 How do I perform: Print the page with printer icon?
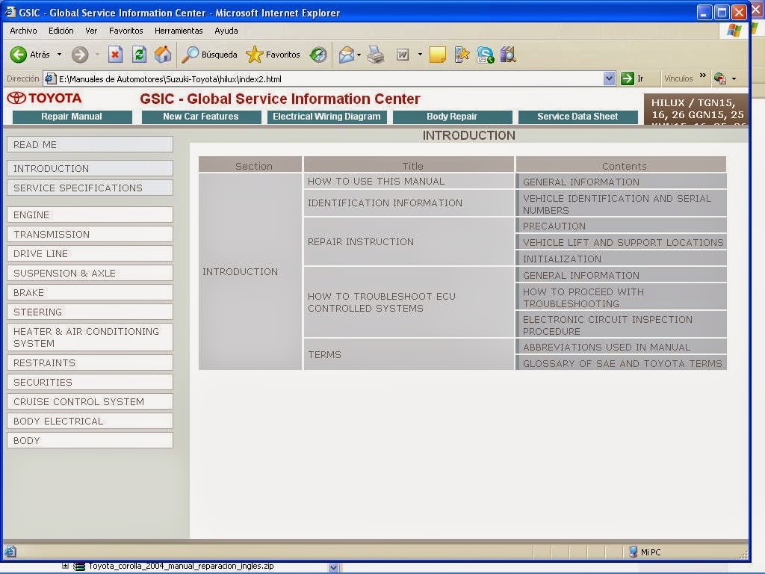pyautogui.click(x=376, y=54)
